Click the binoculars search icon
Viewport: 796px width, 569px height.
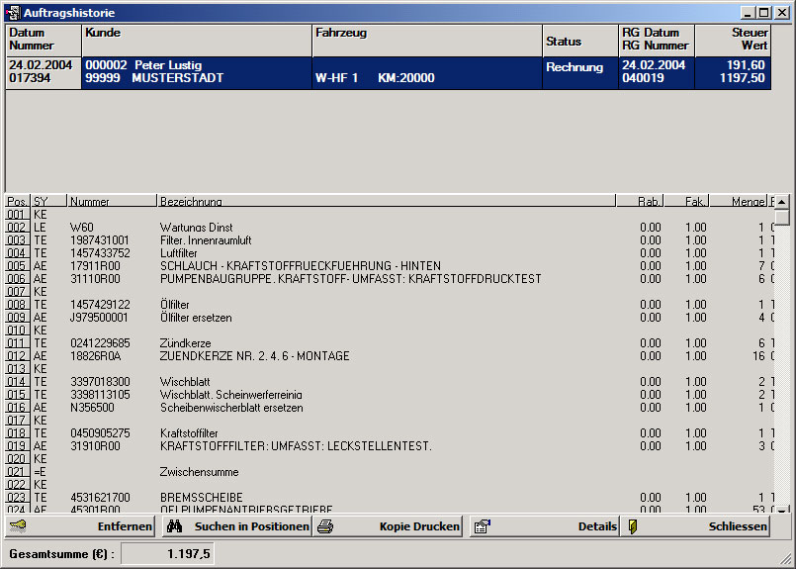click(174, 526)
